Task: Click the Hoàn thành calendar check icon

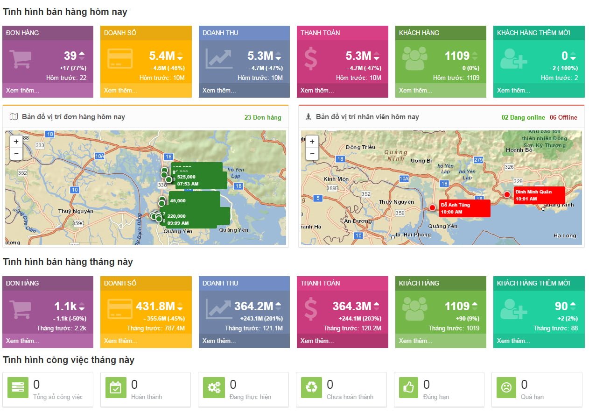Action: coord(116,387)
